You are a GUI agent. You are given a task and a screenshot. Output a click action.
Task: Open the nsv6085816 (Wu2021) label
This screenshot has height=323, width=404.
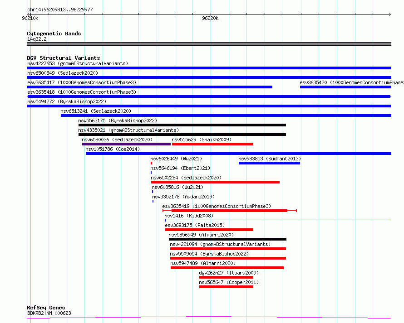177,187
